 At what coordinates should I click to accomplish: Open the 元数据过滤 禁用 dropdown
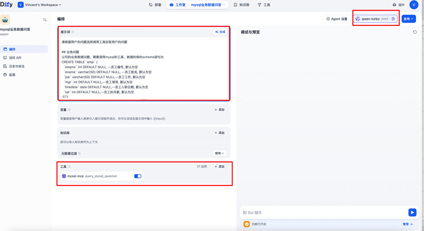coord(220,153)
